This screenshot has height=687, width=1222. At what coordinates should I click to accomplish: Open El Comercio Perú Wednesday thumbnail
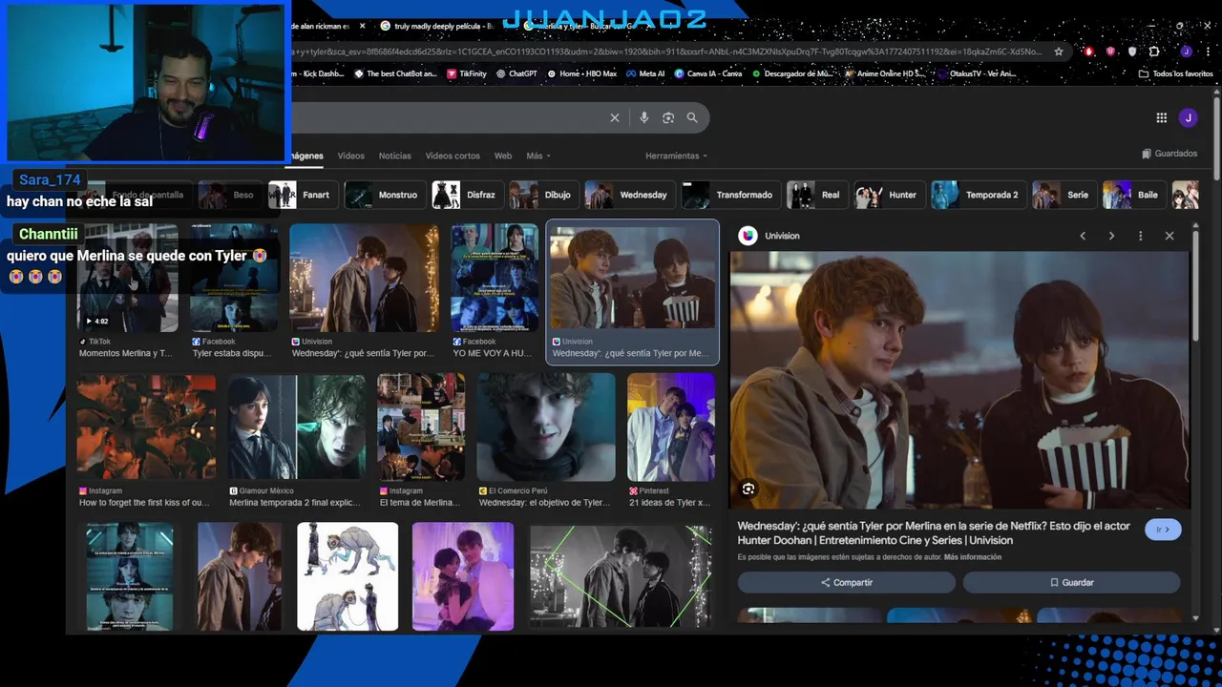[546, 427]
